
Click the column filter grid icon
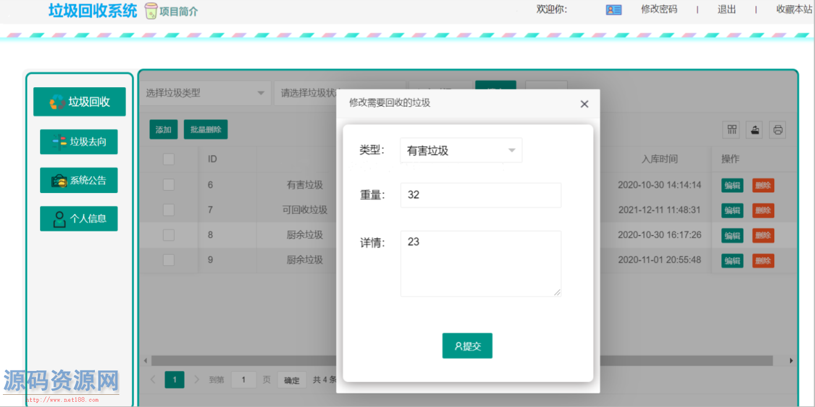(x=731, y=130)
